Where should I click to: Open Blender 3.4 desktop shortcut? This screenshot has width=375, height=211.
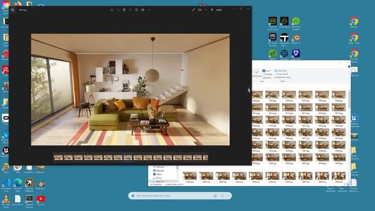[296, 38]
